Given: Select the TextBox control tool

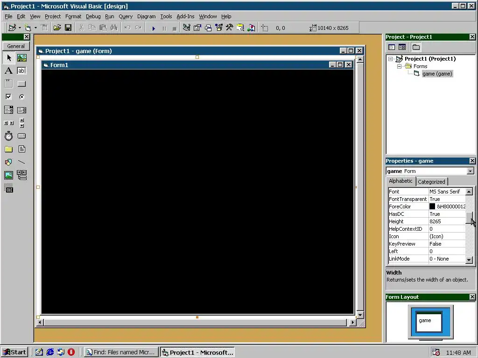Looking at the screenshot, I should coord(21,71).
